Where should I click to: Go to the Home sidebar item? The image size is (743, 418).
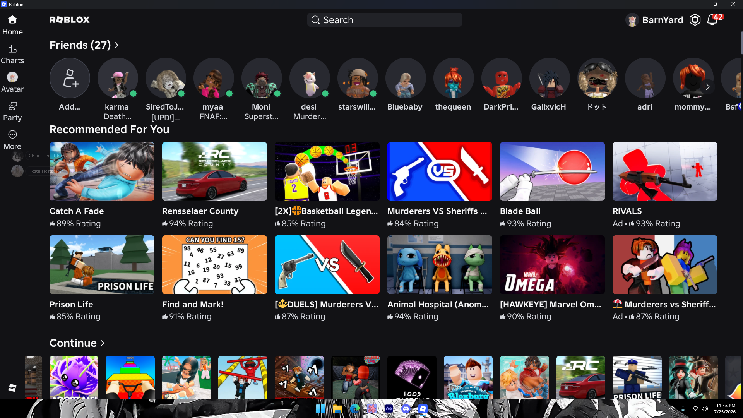coord(12,25)
